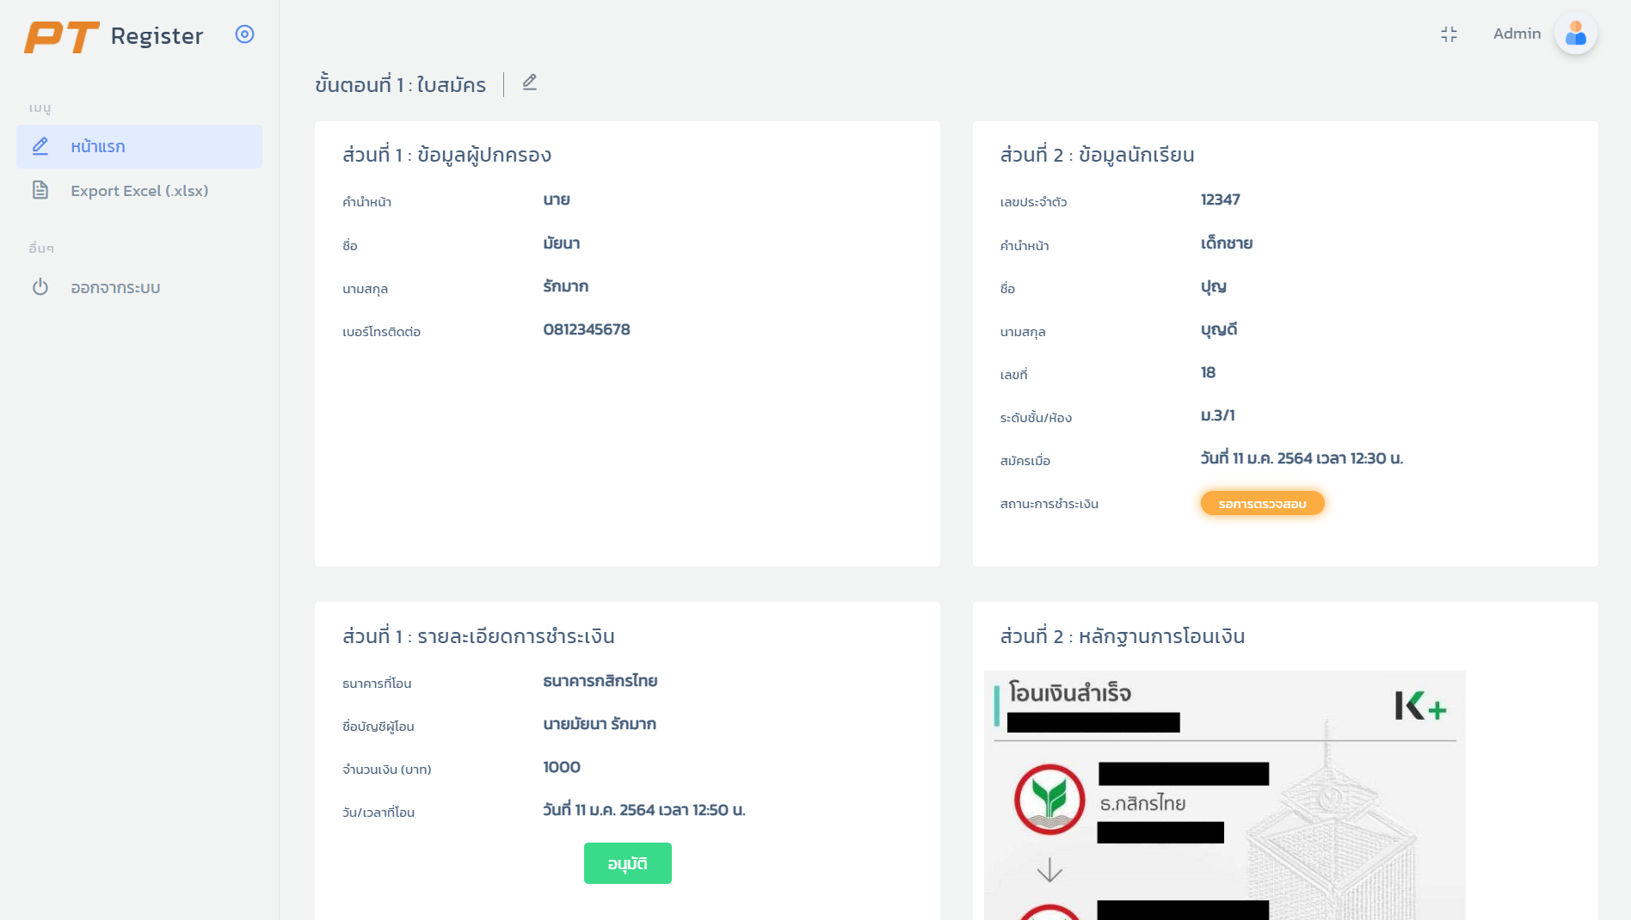
Task: Select the phone number 0812345678
Action: coord(587,330)
